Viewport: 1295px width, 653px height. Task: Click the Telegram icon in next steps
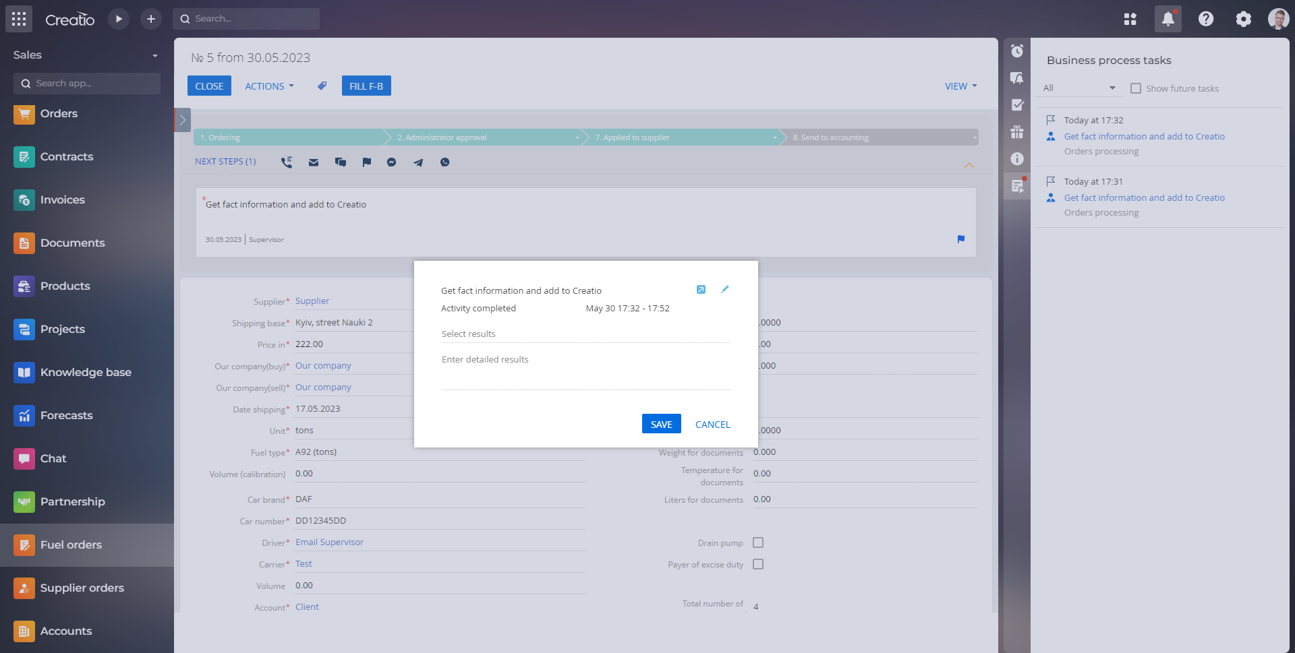pyautogui.click(x=418, y=162)
